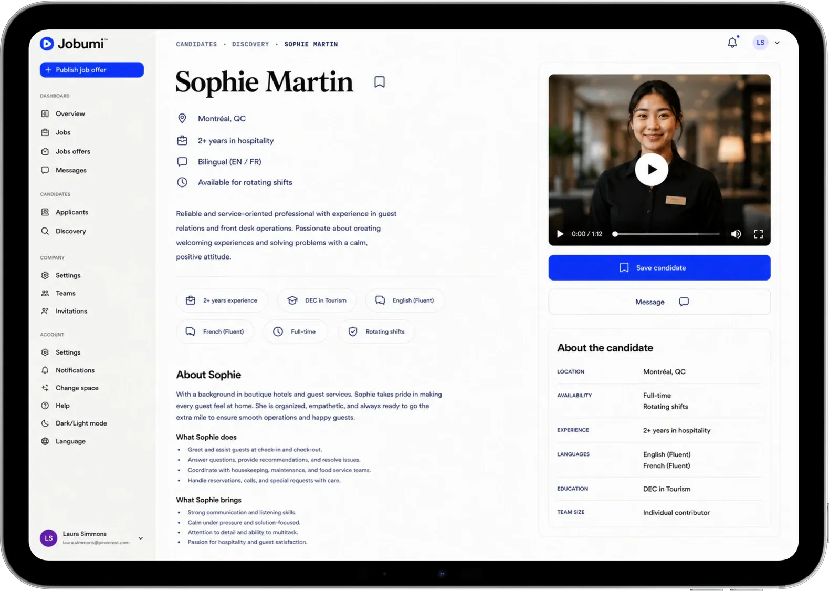Click the Rotating shifts tag
Viewport: 829px width, 591px height.
[376, 331]
